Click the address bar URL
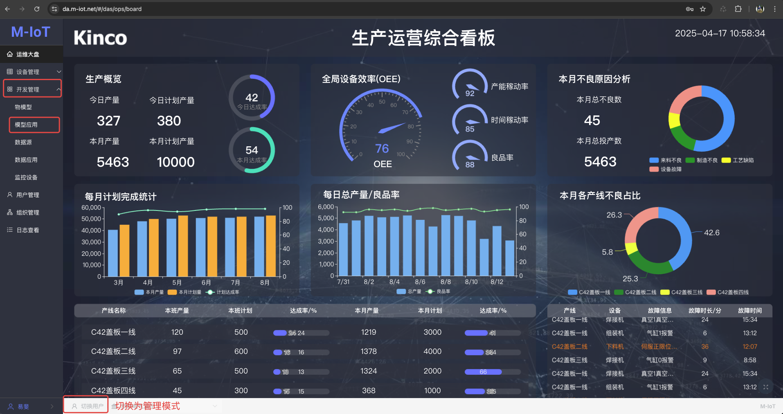Image resolution: width=783 pixels, height=414 pixels. pyautogui.click(x=102, y=9)
